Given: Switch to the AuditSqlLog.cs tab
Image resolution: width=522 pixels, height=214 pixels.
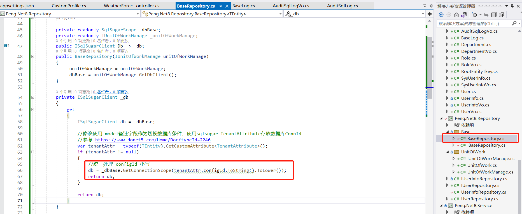Looking at the screenshot, I should [x=342, y=6].
